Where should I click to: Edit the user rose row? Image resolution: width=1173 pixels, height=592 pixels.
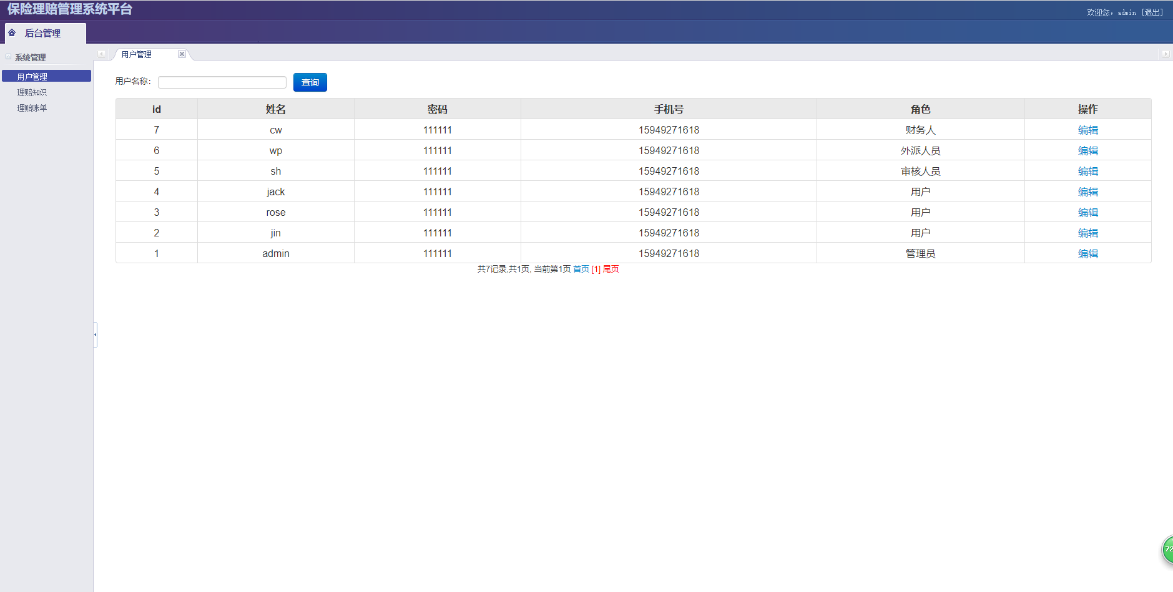(x=1087, y=212)
